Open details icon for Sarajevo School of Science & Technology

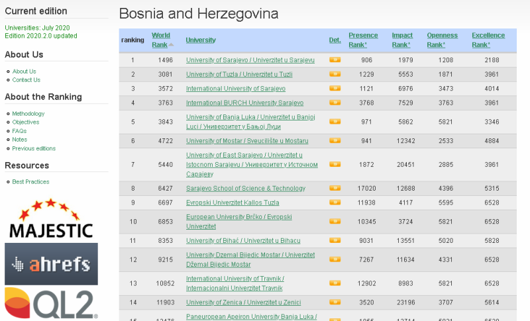pos(335,188)
